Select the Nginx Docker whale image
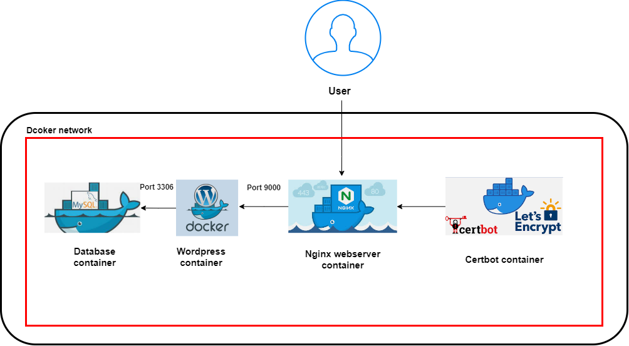The height and width of the screenshot is (346, 629). [x=343, y=206]
